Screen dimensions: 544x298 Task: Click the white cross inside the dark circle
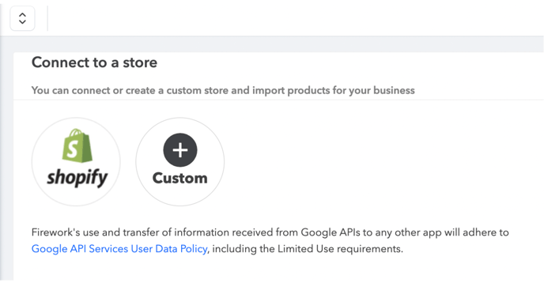click(180, 150)
